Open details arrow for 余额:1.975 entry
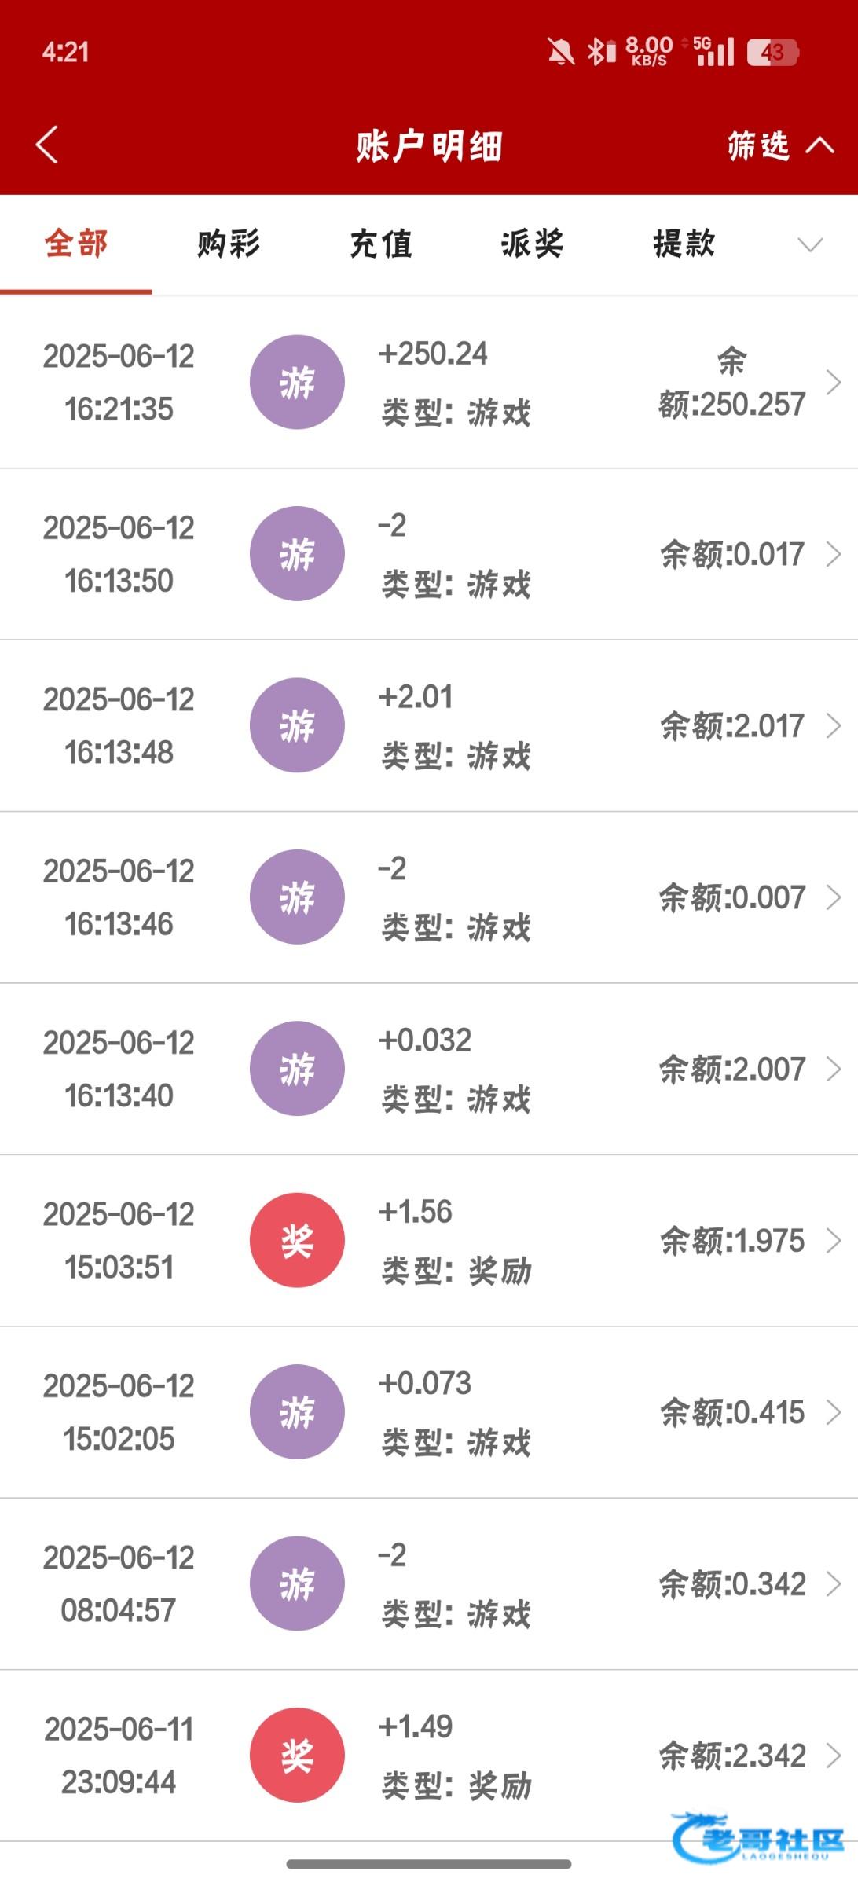 point(834,1240)
